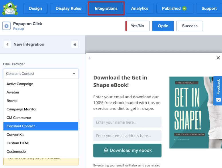Click the popup headline text
Screen dimensions: 222x168
click(x=120, y=81)
